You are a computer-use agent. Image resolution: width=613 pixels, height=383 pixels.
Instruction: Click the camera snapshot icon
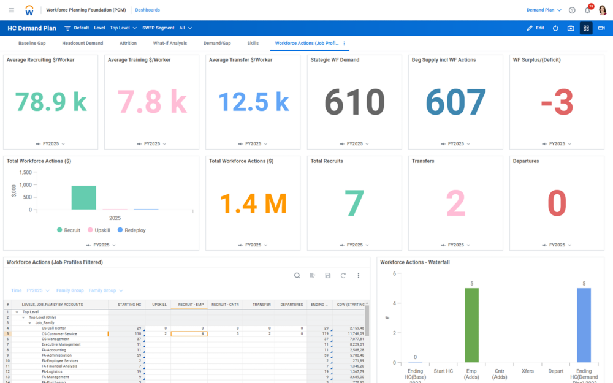pos(571,28)
